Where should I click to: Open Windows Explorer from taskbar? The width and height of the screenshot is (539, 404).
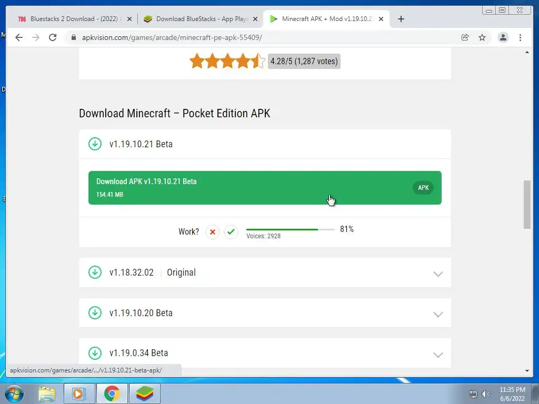point(47,393)
